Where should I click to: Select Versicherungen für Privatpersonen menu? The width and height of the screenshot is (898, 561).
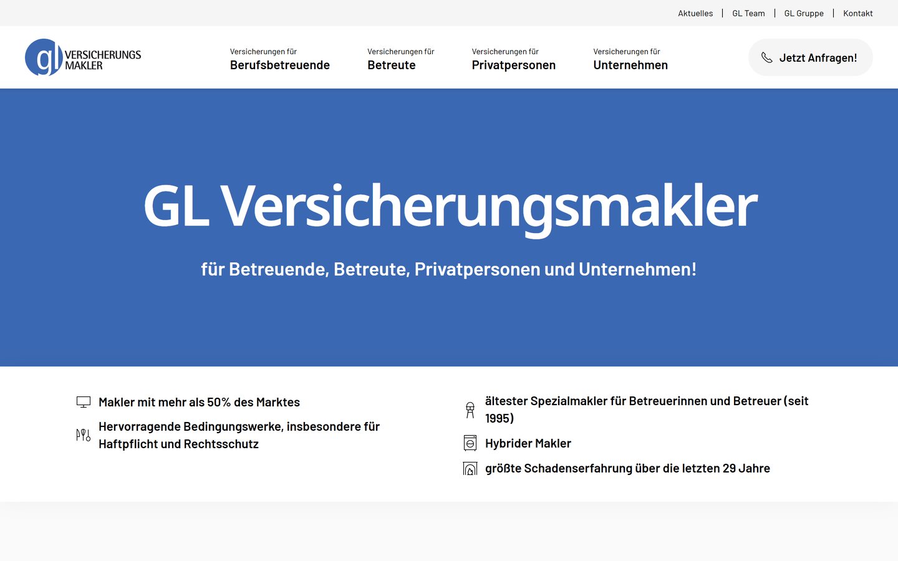coord(514,59)
